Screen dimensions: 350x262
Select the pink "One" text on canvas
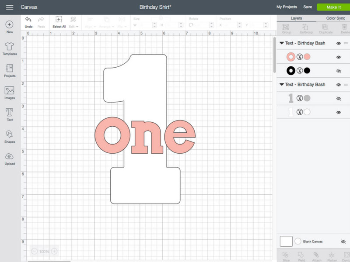pyautogui.click(x=145, y=135)
